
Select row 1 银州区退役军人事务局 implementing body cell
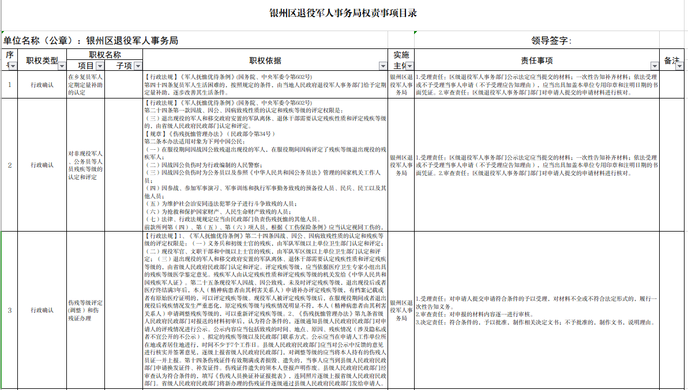(x=401, y=85)
